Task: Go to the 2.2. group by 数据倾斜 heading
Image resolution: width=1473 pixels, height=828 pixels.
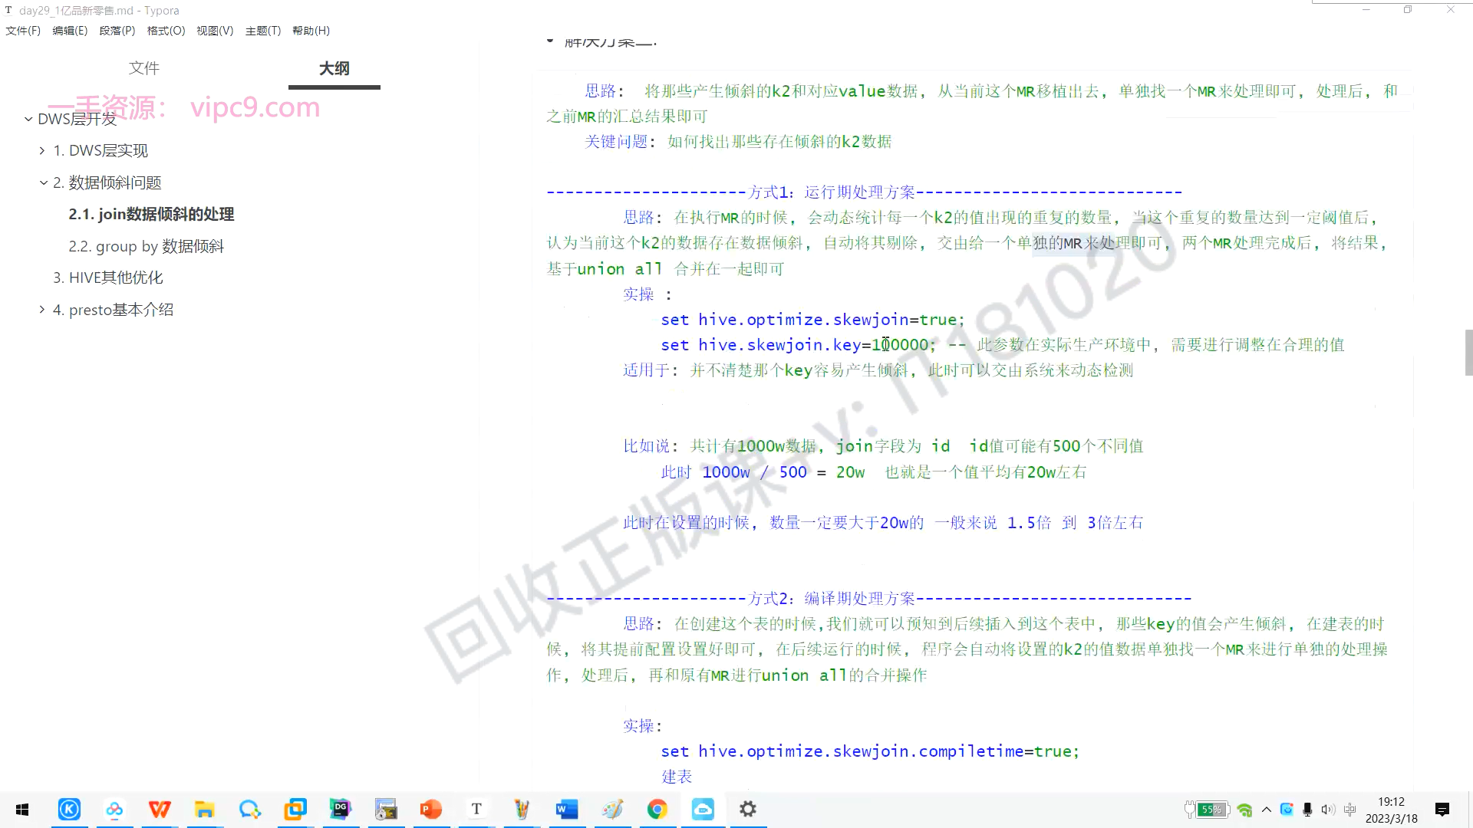Action: pyautogui.click(x=146, y=246)
